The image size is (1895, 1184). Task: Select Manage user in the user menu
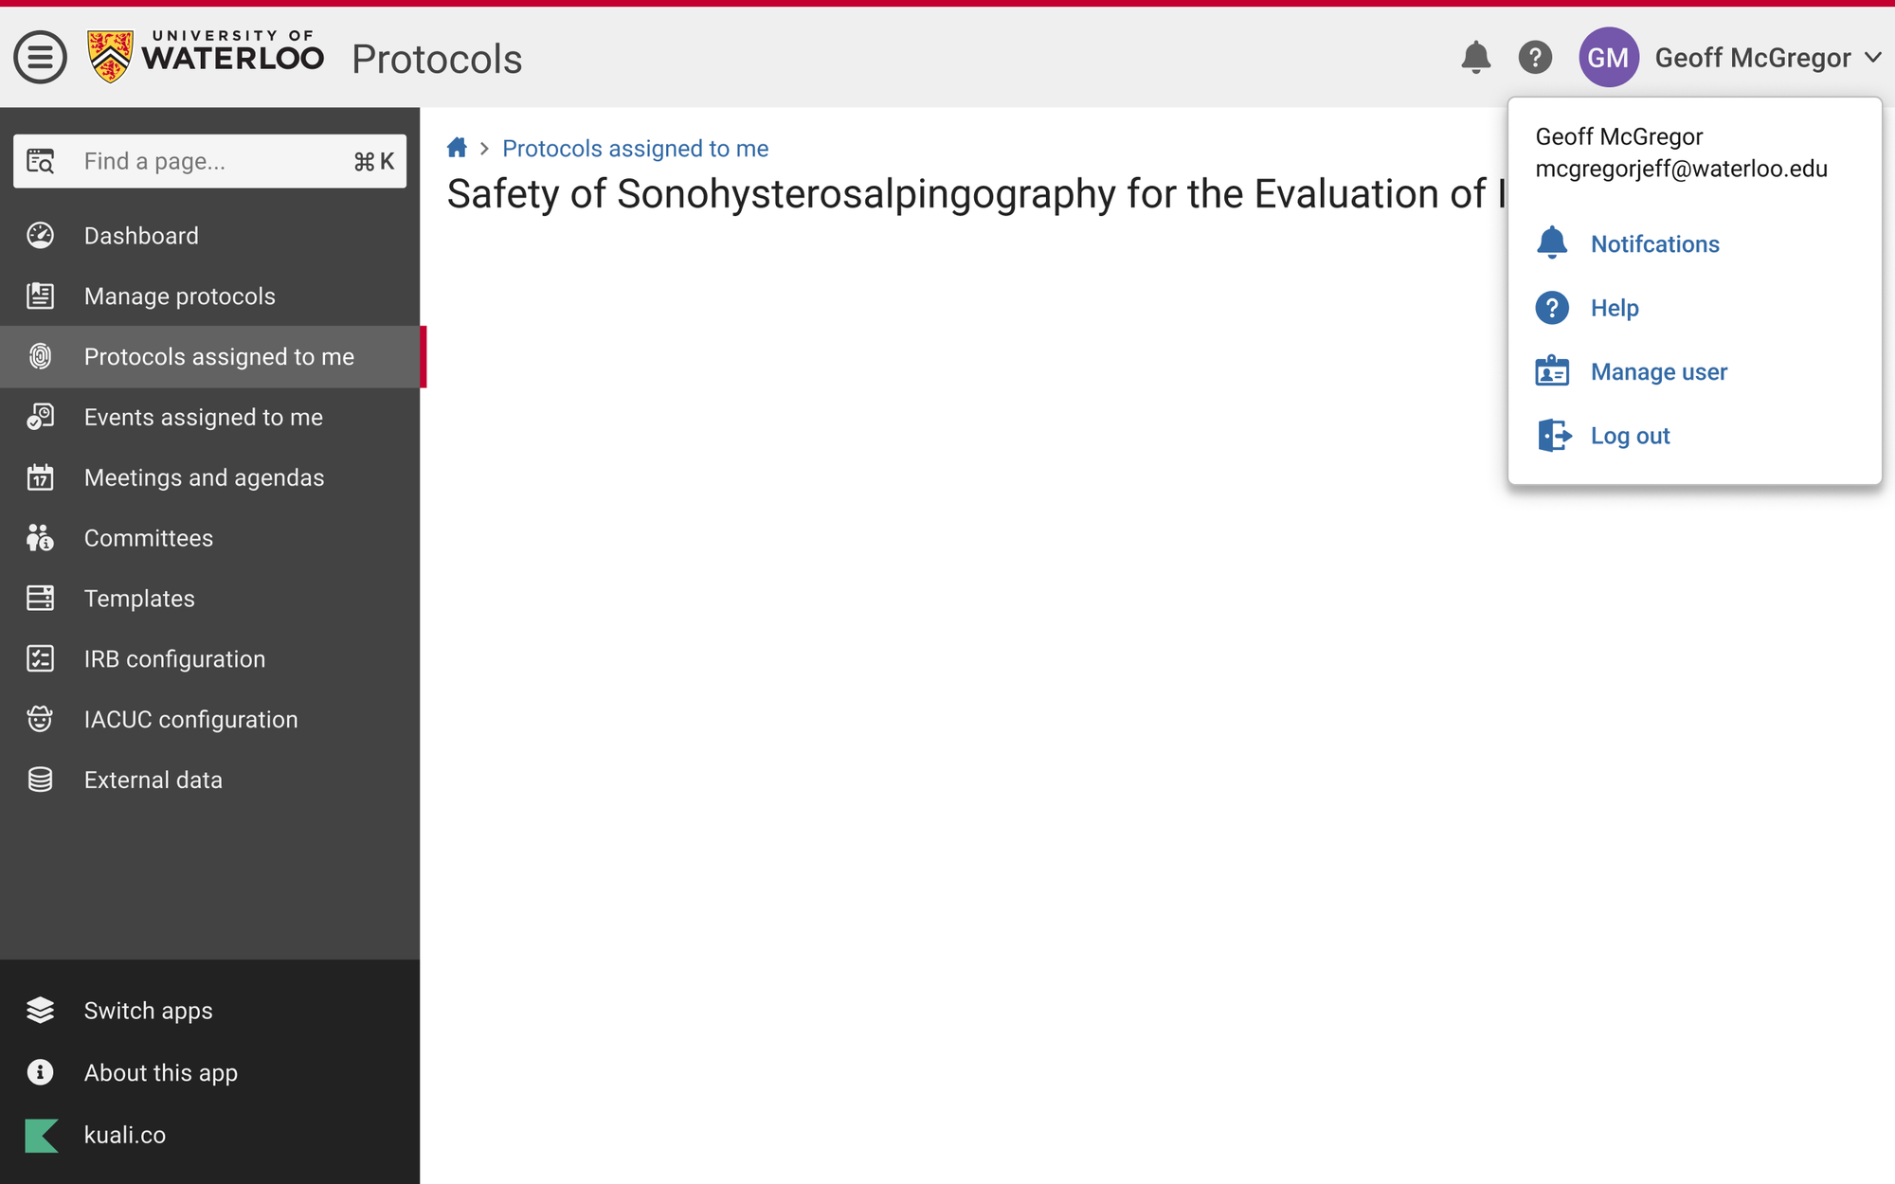pyautogui.click(x=1658, y=372)
